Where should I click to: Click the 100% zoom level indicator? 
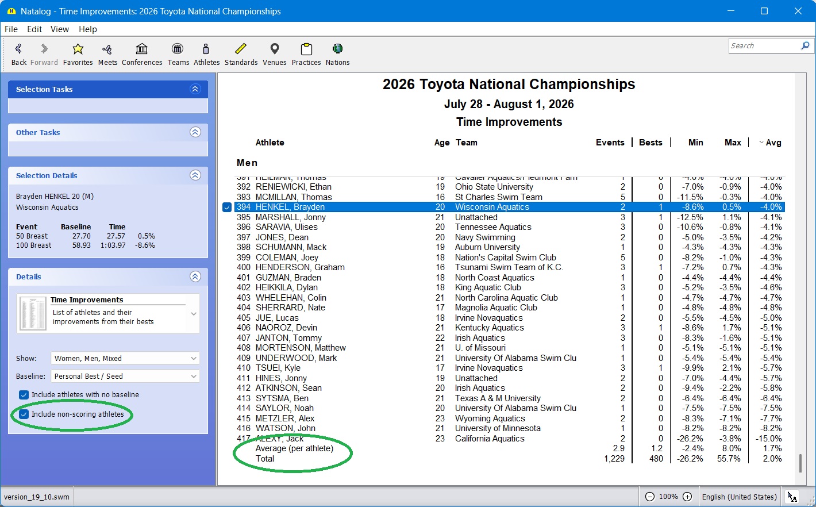tap(668, 497)
